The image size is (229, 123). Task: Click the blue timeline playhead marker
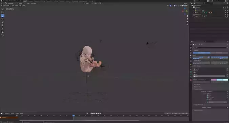74,116
